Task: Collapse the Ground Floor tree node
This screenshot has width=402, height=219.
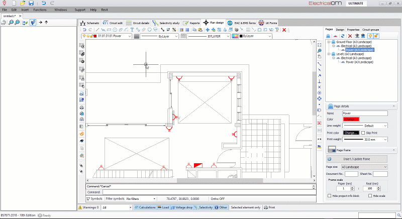Action: 329,42
